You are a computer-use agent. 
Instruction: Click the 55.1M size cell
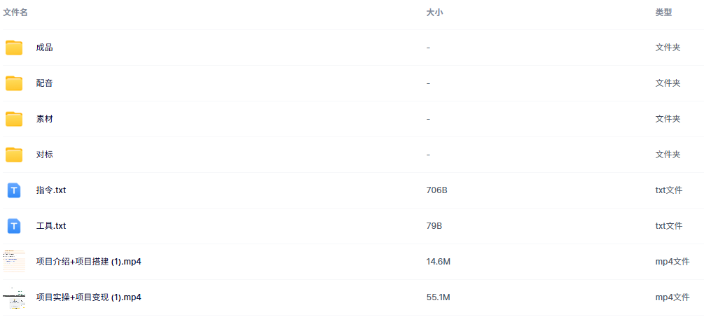coord(438,297)
